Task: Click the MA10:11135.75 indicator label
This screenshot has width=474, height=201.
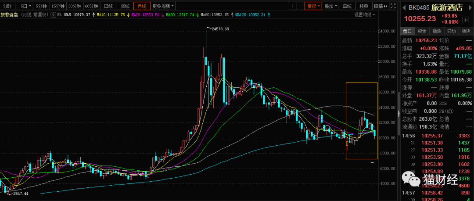Action: point(111,14)
